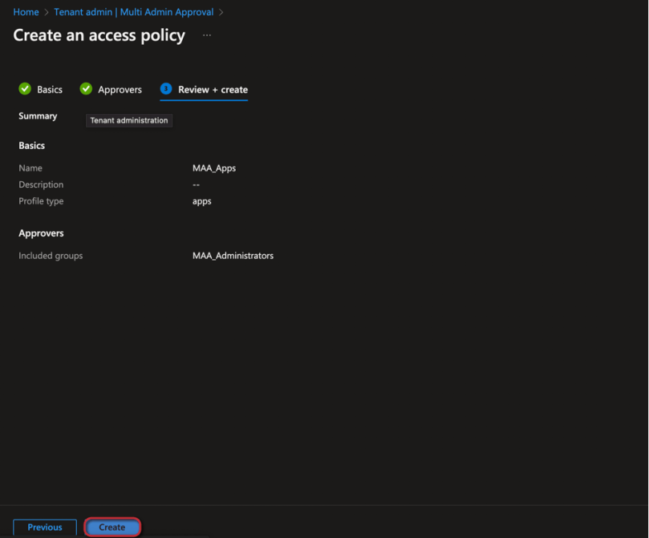The height and width of the screenshot is (538, 649).
Task: Click the ellipsis next to page title
Action: tap(207, 35)
